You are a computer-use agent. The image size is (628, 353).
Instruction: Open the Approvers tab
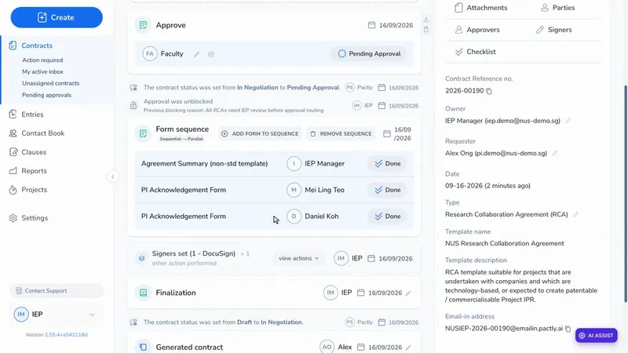pyautogui.click(x=477, y=30)
